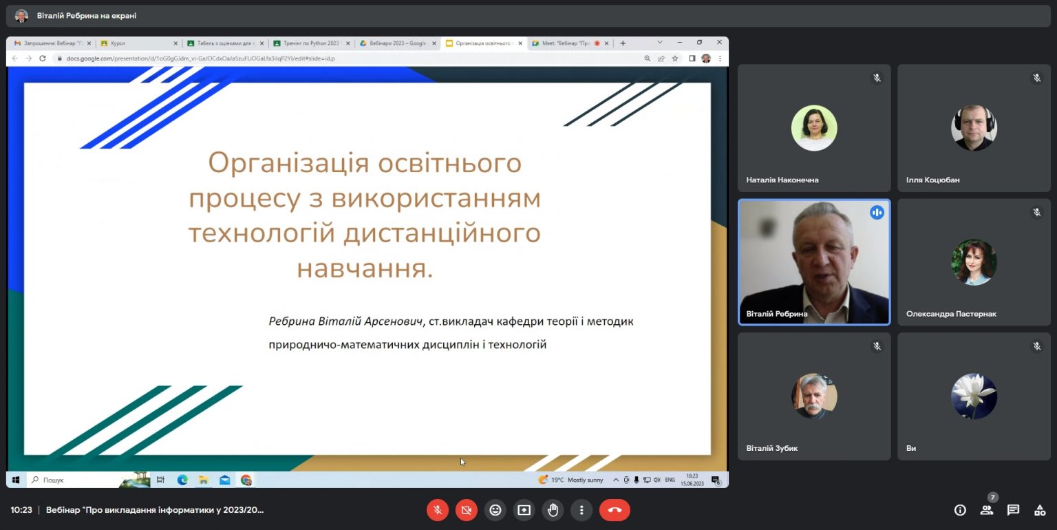
Task: Click the speaking indicator on Ребрина tile
Action: click(x=877, y=213)
